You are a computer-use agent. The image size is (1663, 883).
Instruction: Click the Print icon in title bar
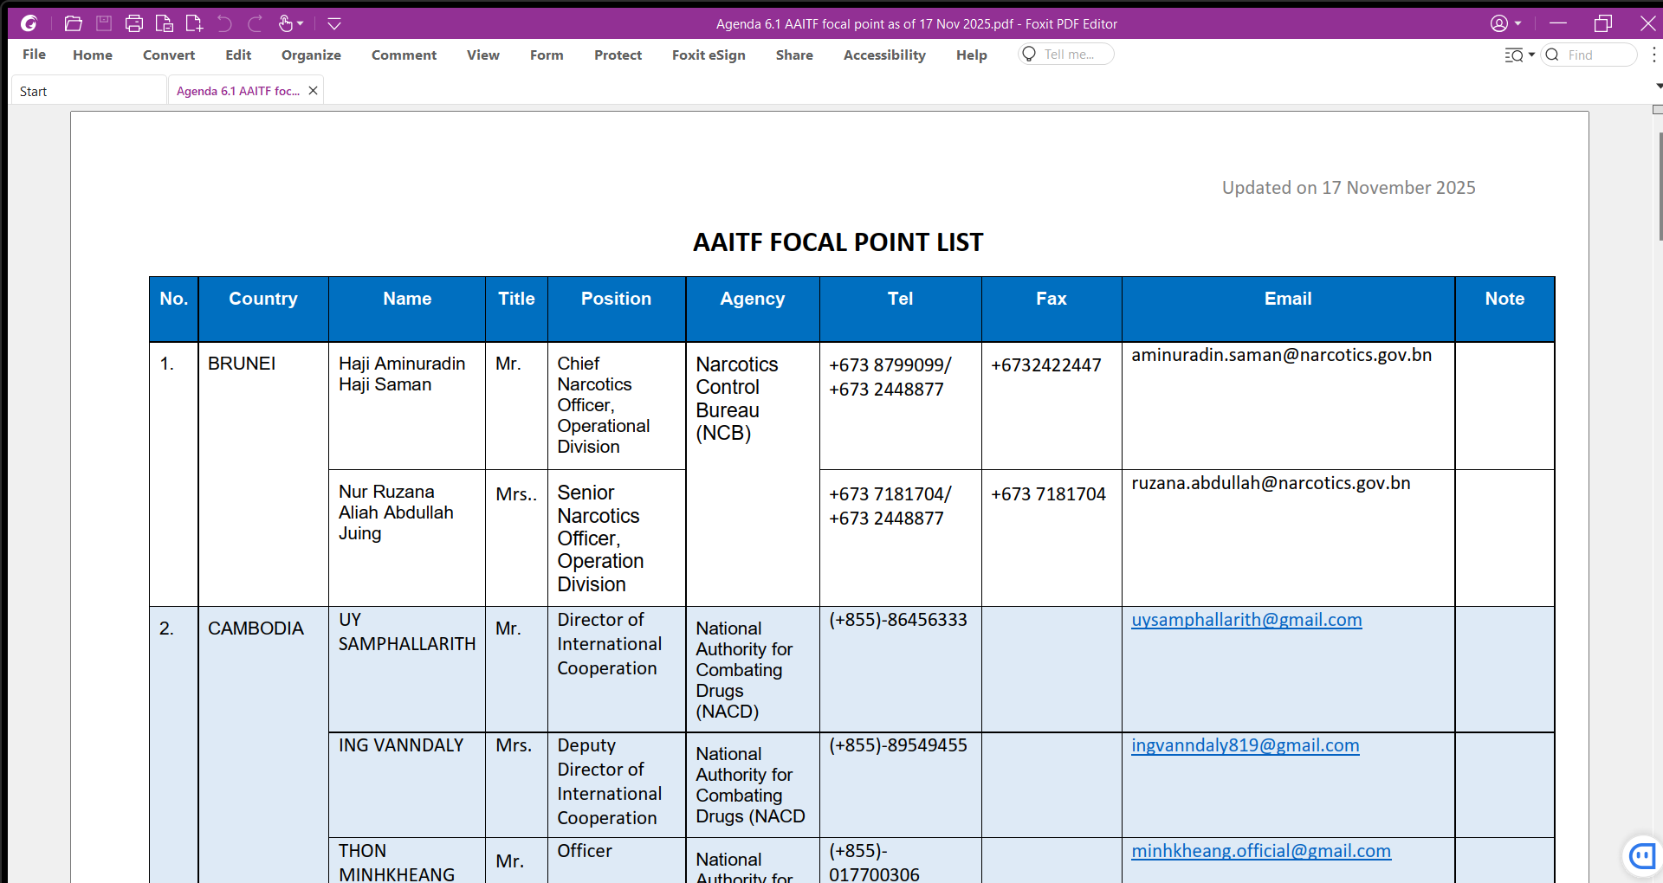pyautogui.click(x=133, y=23)
